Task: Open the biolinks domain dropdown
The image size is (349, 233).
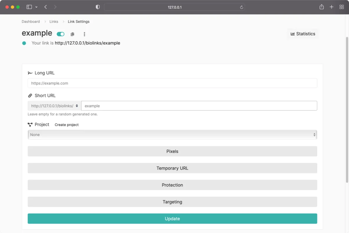Action: click(x=54, y=106)
